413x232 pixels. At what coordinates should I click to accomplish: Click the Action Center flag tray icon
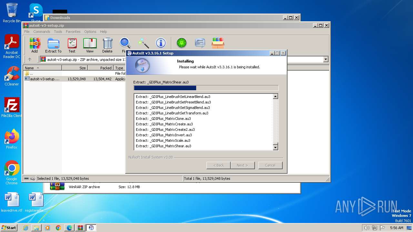tap(382, 228)
